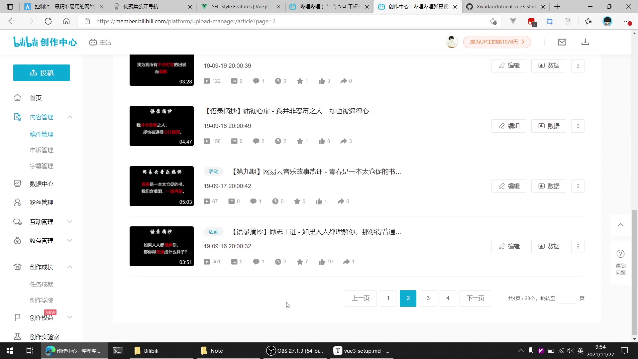Click the 遇到问题 help icon on the right
Screen dimensions: 638x359
(x=620, y=254)
